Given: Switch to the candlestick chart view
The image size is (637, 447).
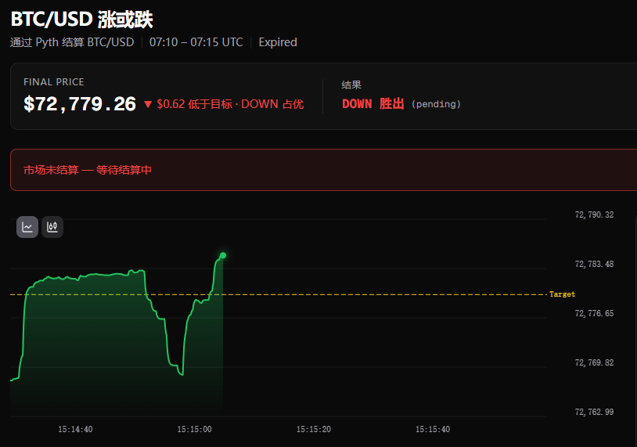Looking at the screenshot, I should tap(52, 227).
